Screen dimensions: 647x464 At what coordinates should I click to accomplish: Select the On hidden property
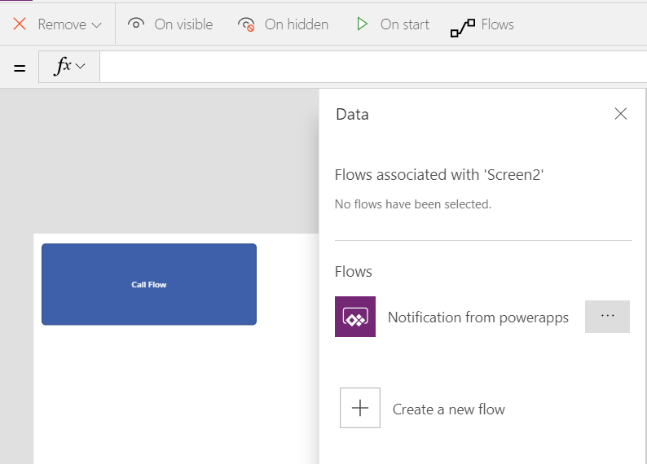pos(283,24)
